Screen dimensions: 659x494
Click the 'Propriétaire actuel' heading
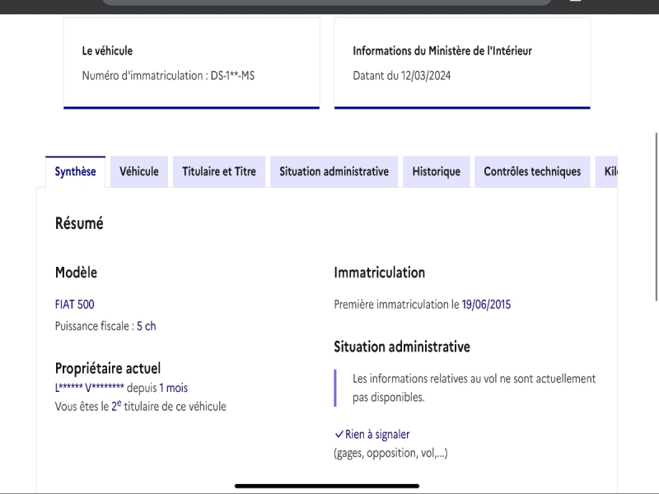point(108,368)
